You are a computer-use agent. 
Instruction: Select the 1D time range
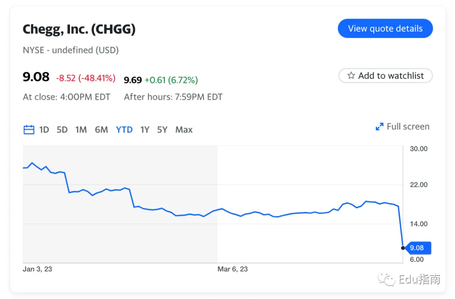[x=44, y=130]
